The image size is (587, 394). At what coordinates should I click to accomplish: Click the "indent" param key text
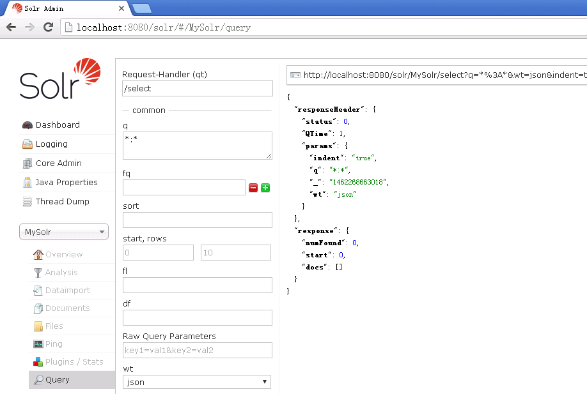click(327, 158)
